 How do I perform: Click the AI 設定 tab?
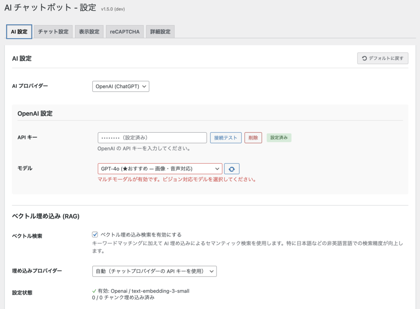[x=19, y=31]
